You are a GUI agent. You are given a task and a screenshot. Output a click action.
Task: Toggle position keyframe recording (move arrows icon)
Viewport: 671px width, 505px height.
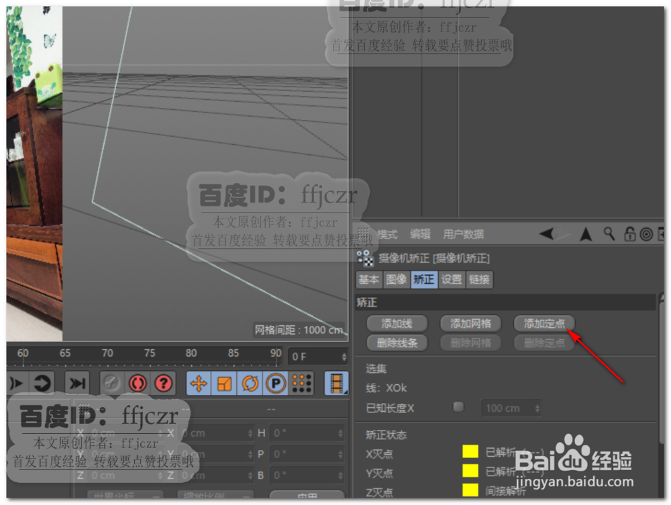click(x=199, y=383)
